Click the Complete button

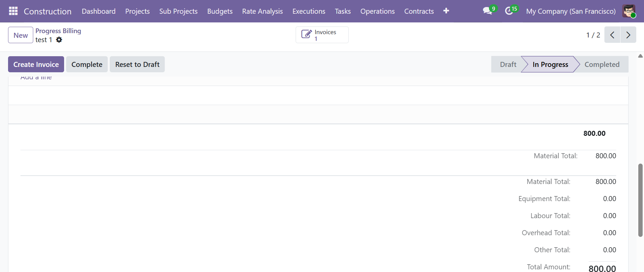pos(87,64)
